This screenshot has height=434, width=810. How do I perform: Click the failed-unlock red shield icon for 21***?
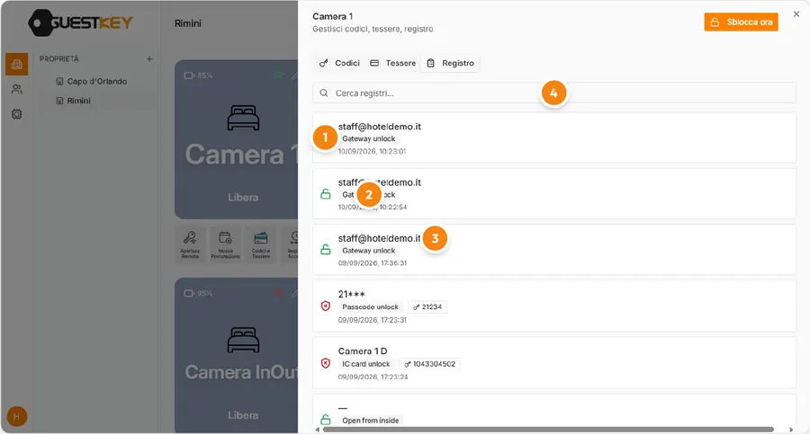pyautogui.click(x=326, y=306)
